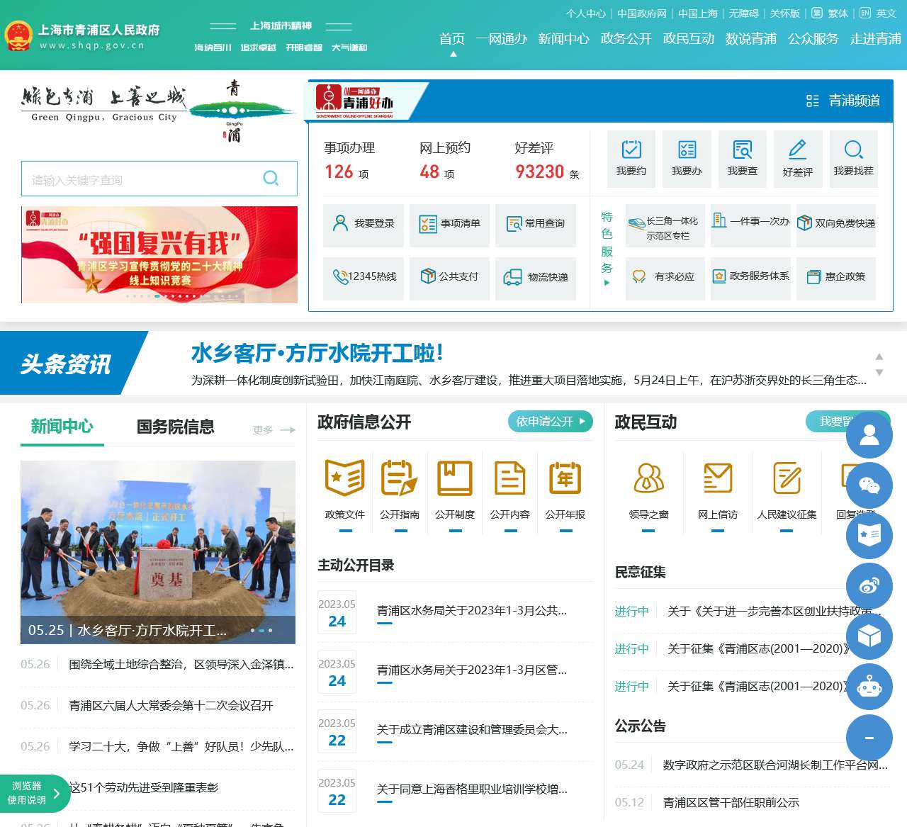This screenshot has width=907, height=827.
Task: Open the 政策文件 policy documents icon
Action: (x=344, y=478)
